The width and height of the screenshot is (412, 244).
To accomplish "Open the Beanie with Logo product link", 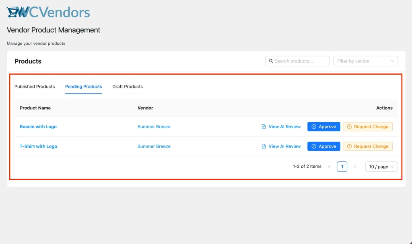I will [x=38, y=126].
